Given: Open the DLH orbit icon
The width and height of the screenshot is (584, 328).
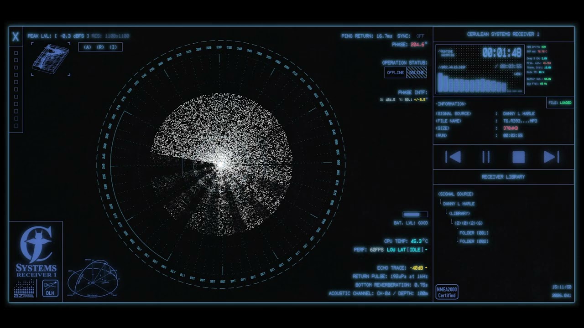Looking at the screenshot, I should [50, 288].
